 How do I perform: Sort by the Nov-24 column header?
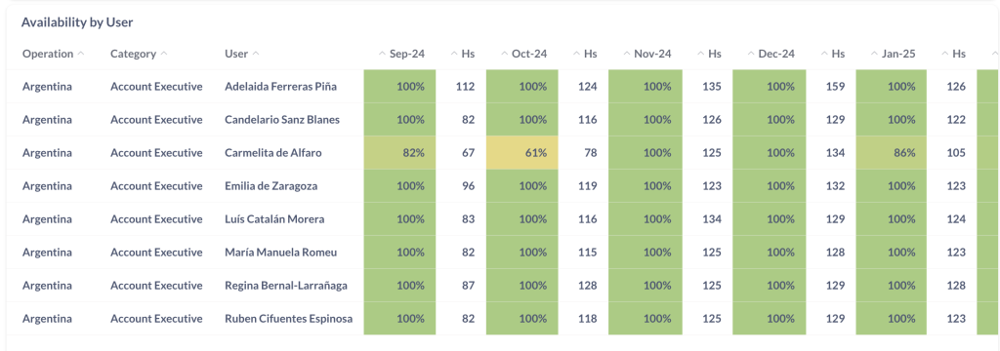point(646,55)
